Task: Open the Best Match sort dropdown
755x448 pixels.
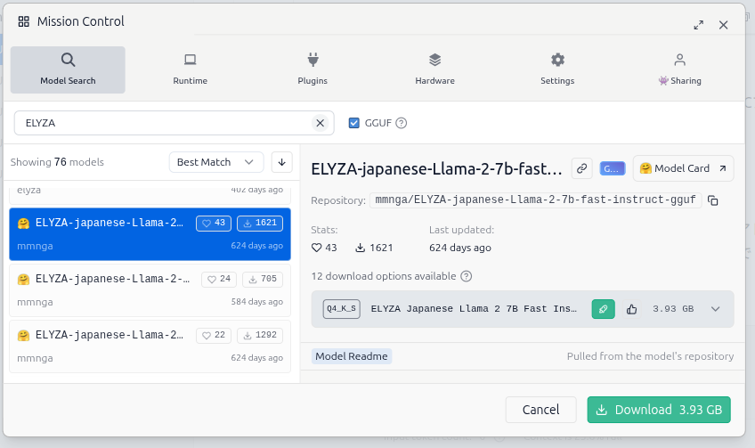Action: click(216, 162)
